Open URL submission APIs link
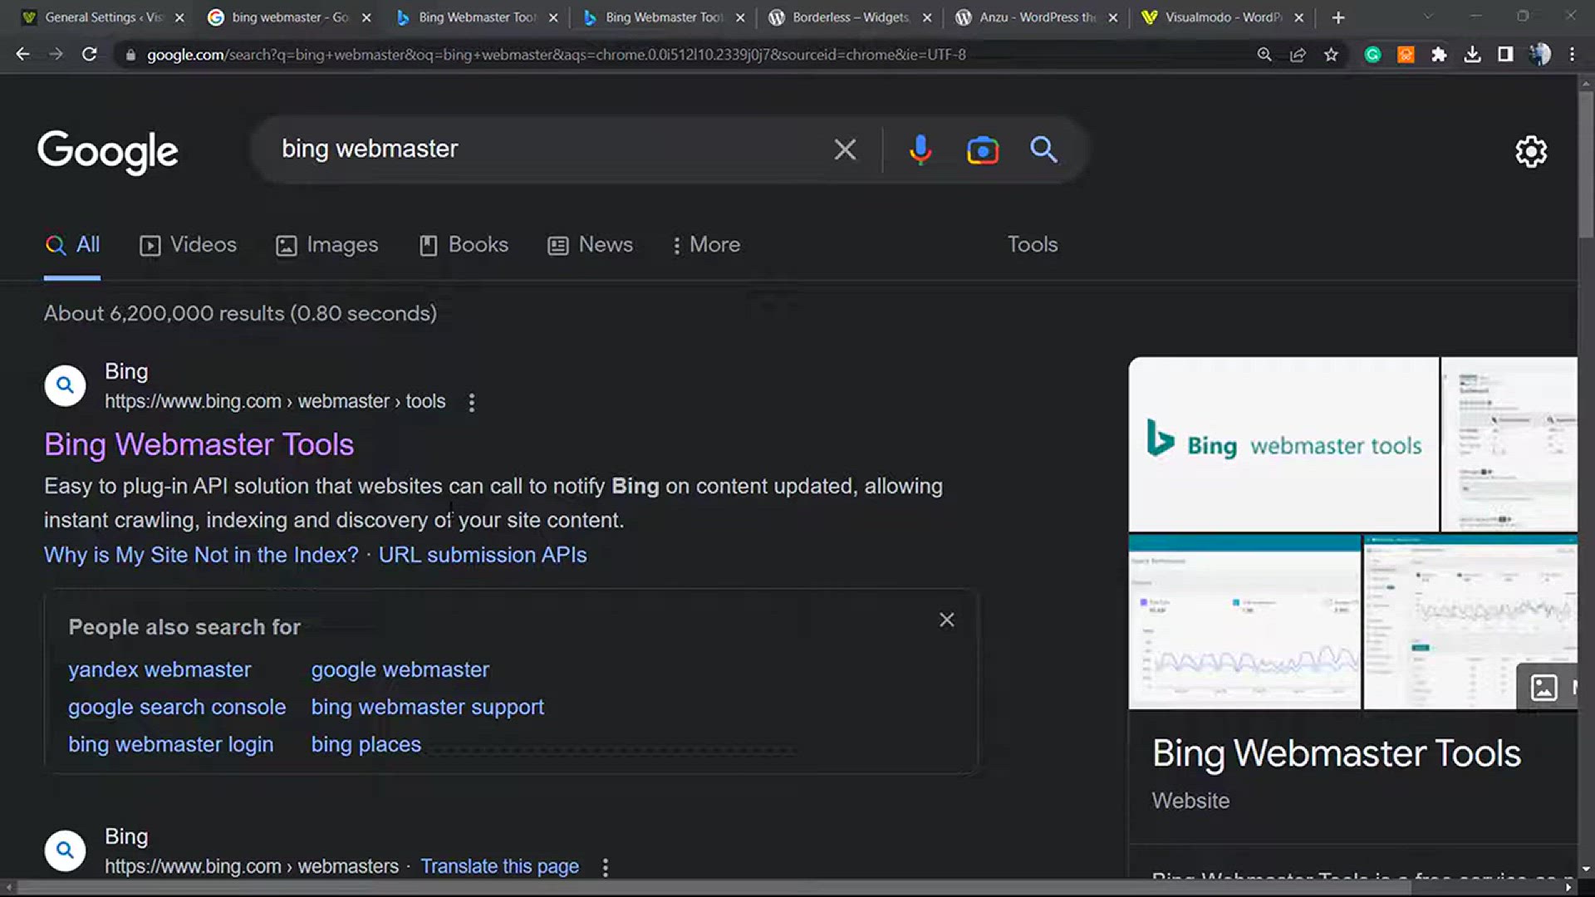Viewport: 1595px width, 897px height. click(x=483, y=555)
